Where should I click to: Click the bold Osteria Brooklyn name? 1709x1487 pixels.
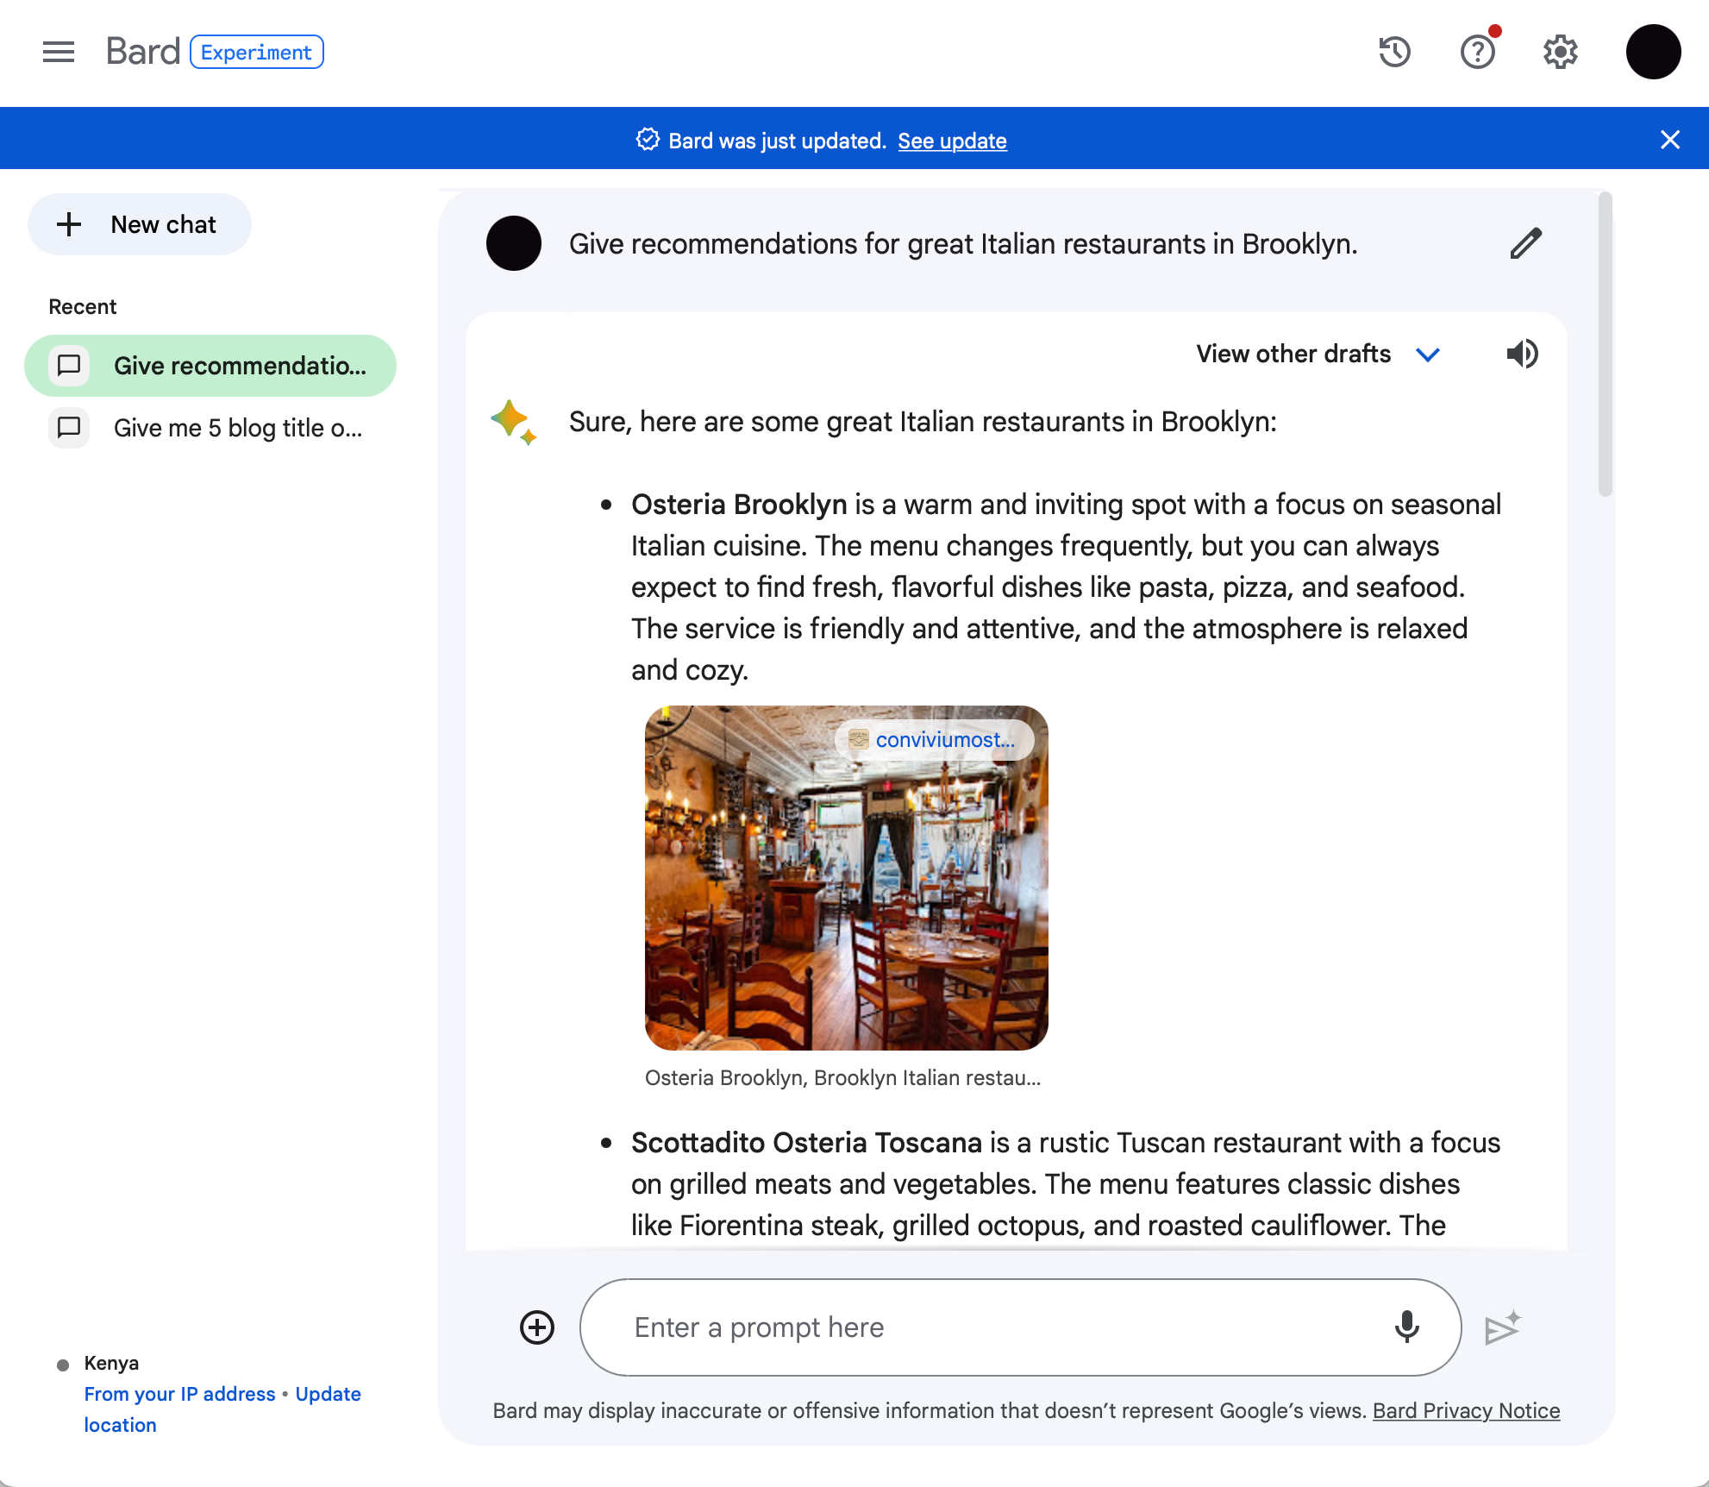tap(739, 504)
